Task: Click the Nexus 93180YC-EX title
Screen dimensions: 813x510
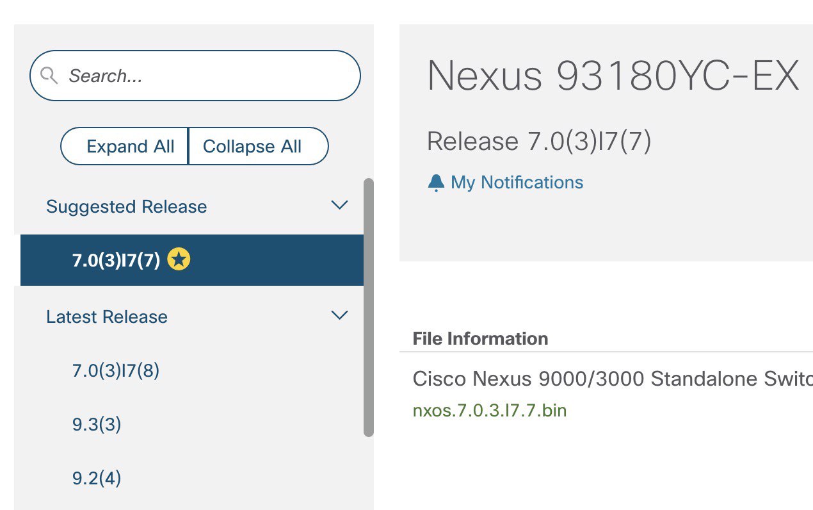Action: click(613, 76)
